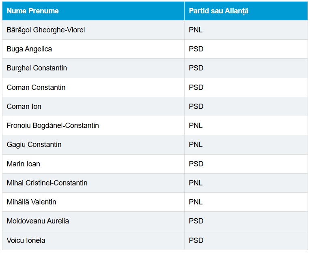This screenshot has width=310, height=253.
Task: Click the PNL cell for Bărăgoi Gheorghe-Viorel
Action: [x=196, y=30]
